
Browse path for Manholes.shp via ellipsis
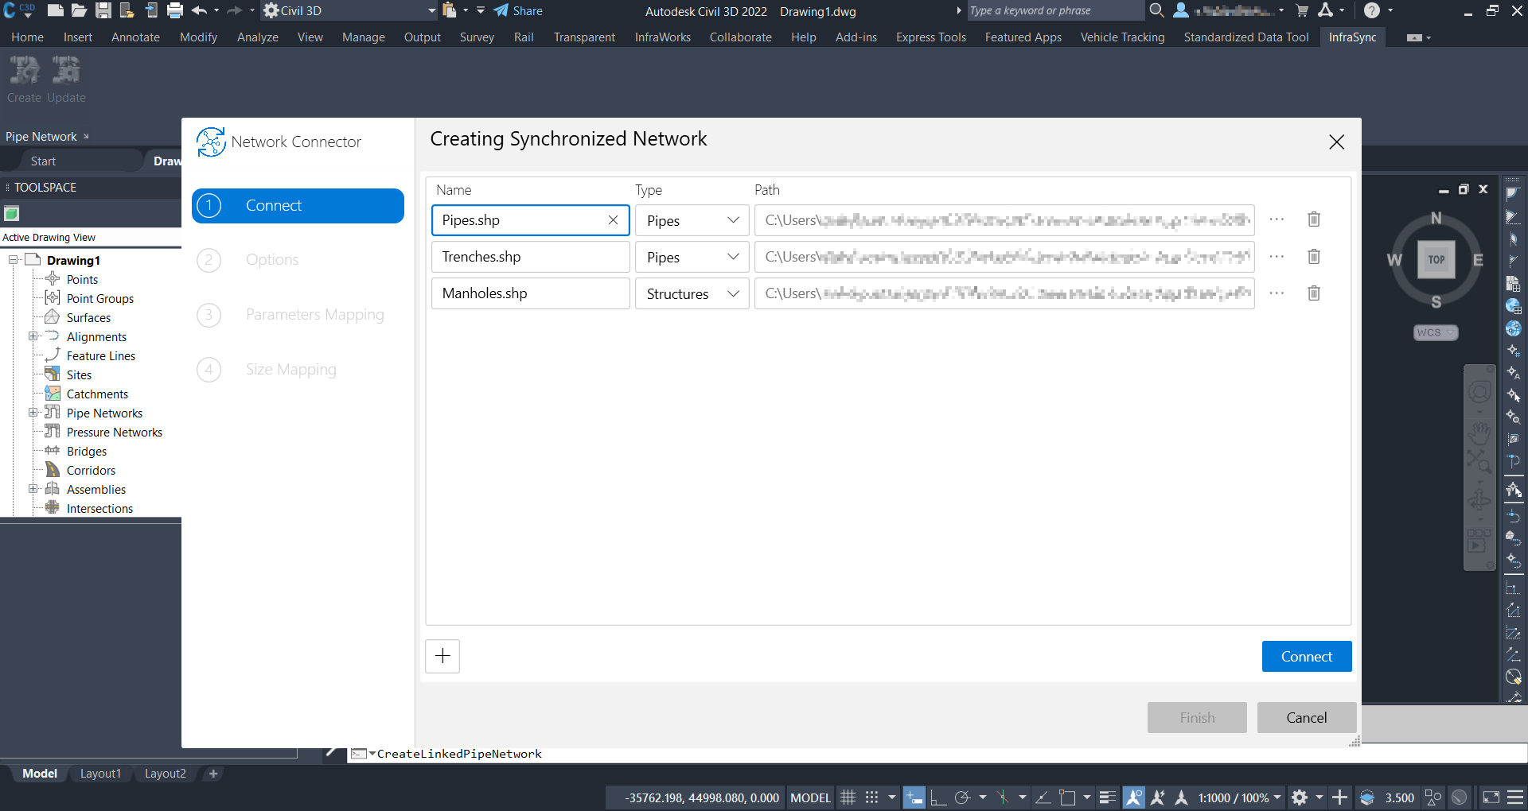point(1277,293)
